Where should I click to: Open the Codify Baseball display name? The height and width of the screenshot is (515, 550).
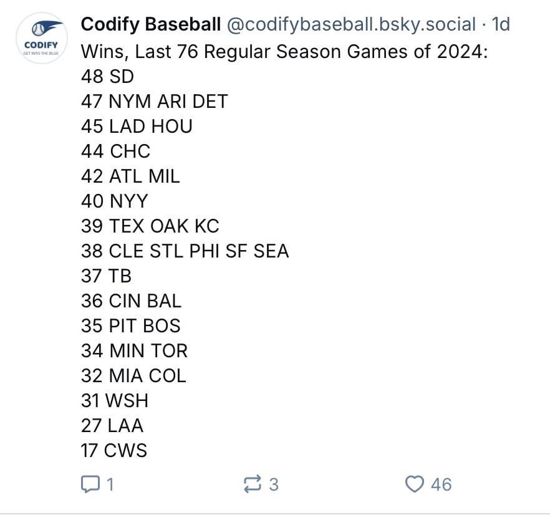coord(150,25)
